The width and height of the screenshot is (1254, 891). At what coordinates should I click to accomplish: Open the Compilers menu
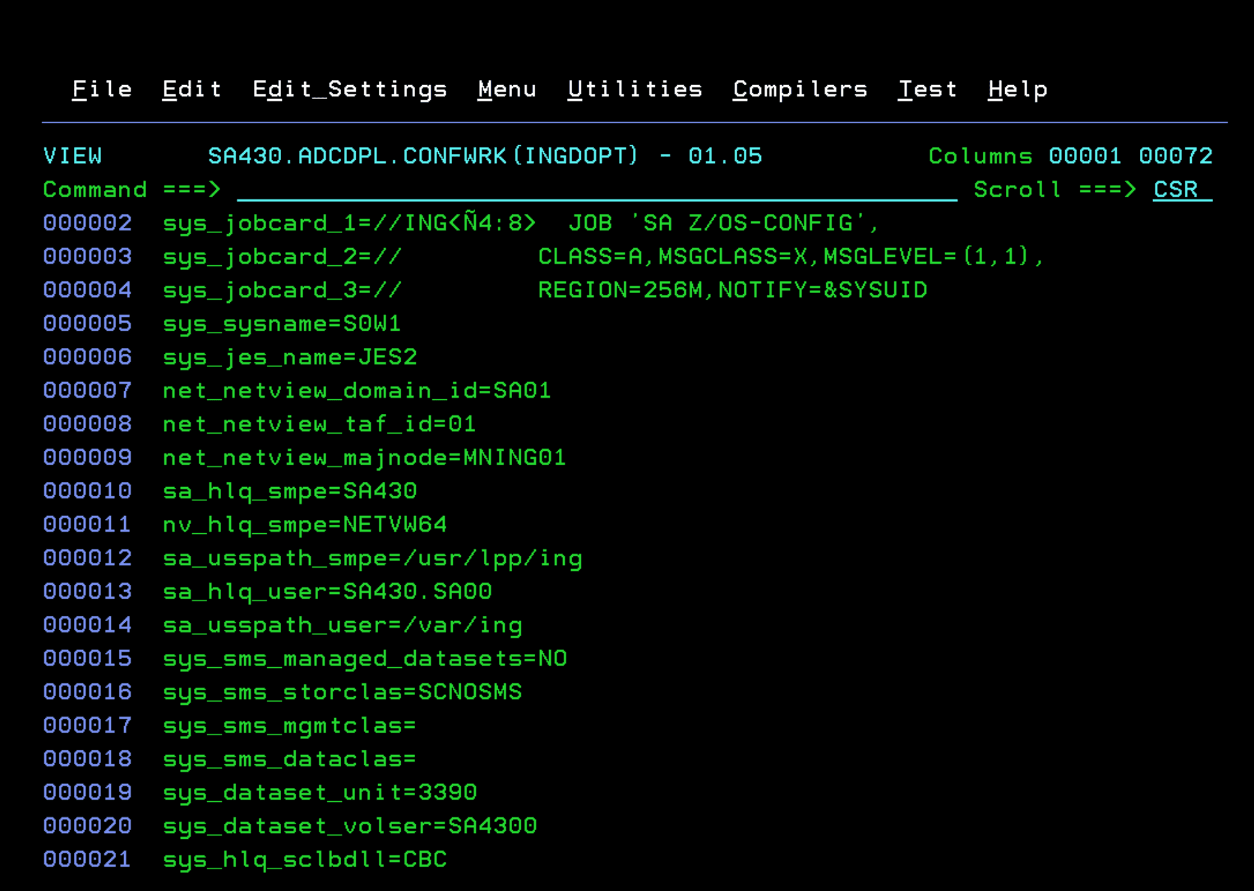pos(800,89)
